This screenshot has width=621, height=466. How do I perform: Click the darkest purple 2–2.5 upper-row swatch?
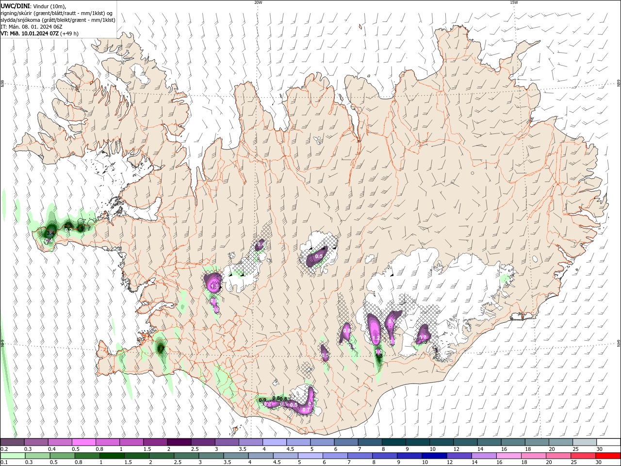(179, 442)
